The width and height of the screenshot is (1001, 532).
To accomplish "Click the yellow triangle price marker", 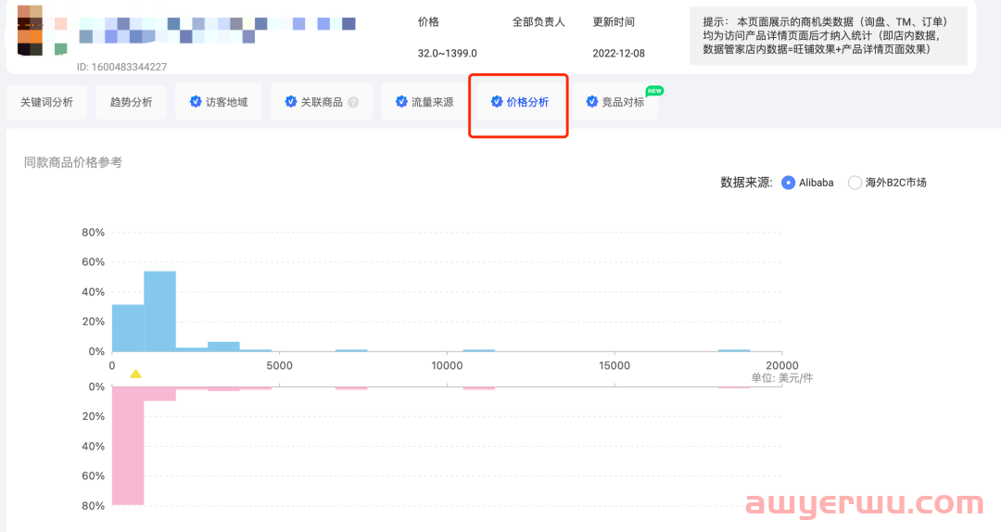I will pyautogui.click(x=136, y=374).
